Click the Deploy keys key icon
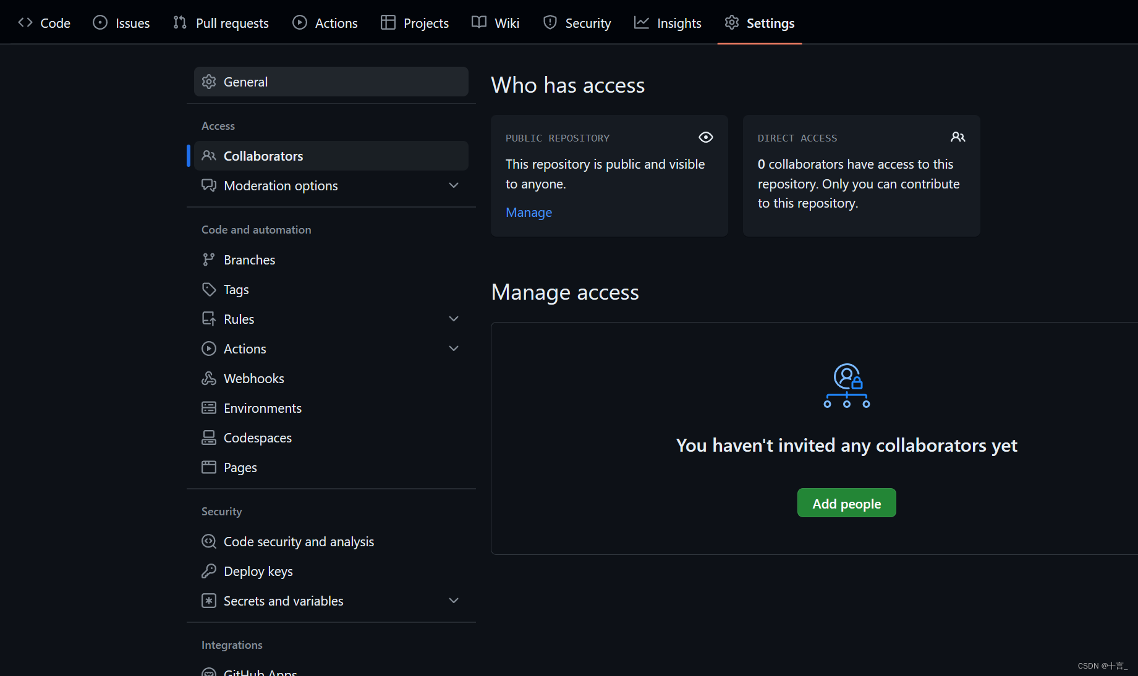 pyautogui.click(x=209, y=571)
